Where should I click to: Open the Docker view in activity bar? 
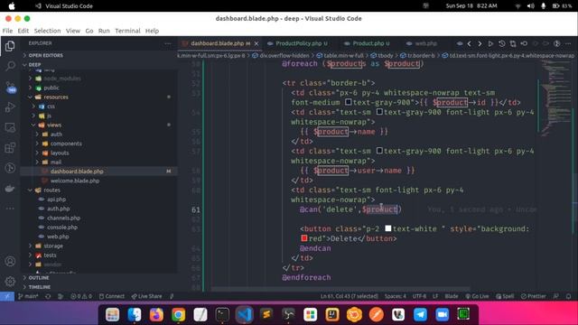point(10,189)
